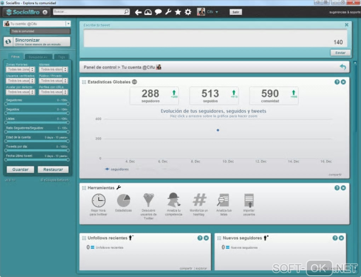The image size is (361, 277).
Task: Click the SocialBro logo
Action: [23, 12]
